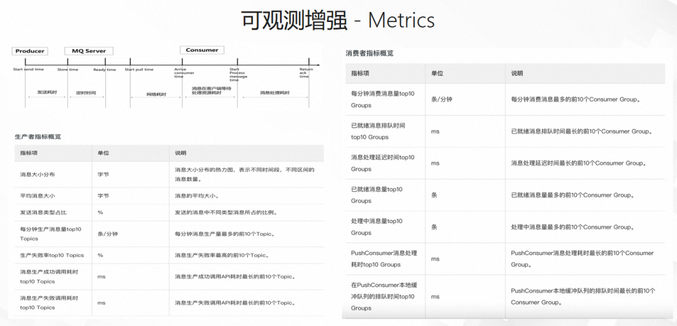The image size is (677, 326).
Task: Click the "%" unit in 生产失败率 row
Action: point(100,255)
